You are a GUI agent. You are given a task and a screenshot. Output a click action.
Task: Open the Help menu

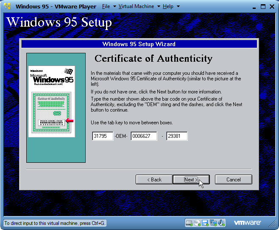pyautogui.click(x=168, y=6)
